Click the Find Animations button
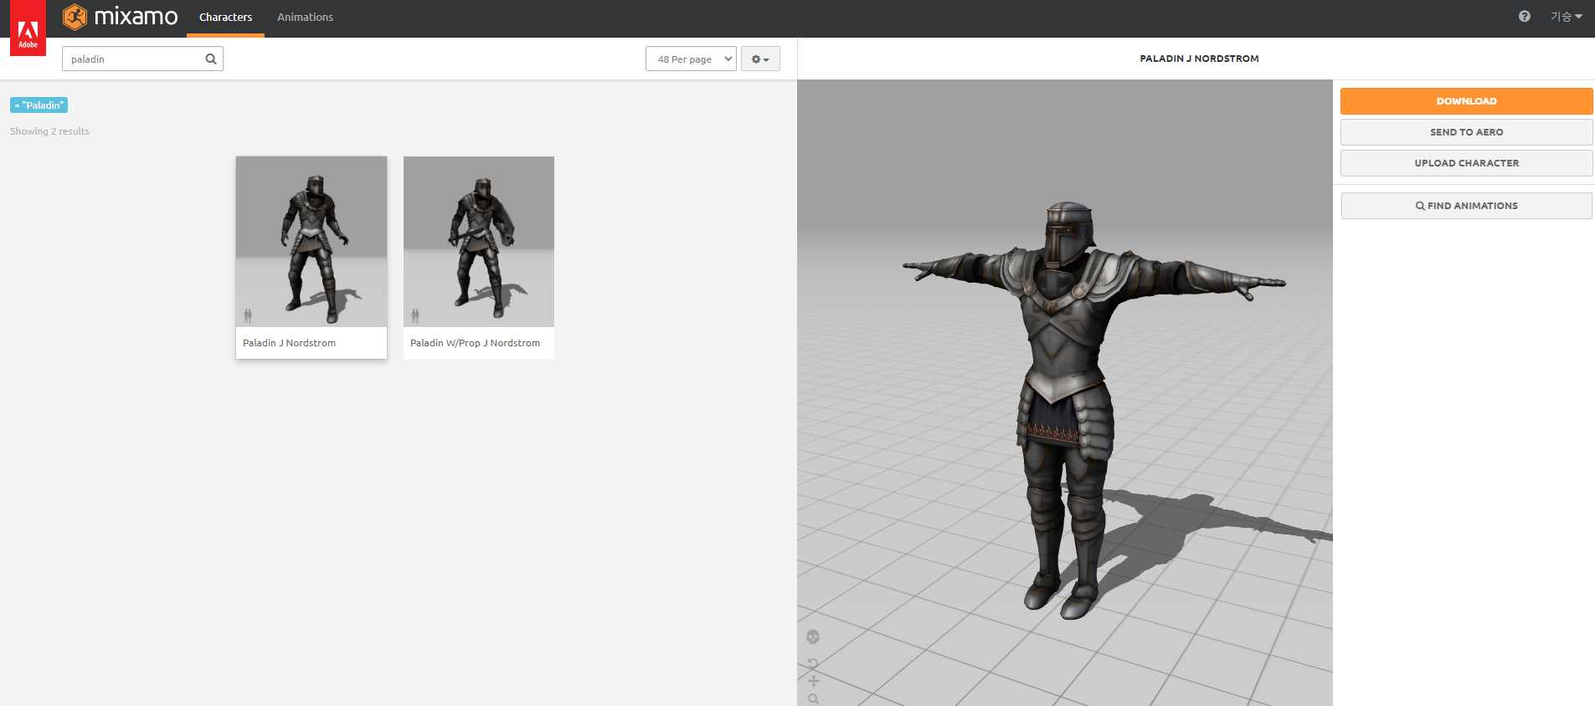The image size is (1595, 706). tap(1466, 206)
